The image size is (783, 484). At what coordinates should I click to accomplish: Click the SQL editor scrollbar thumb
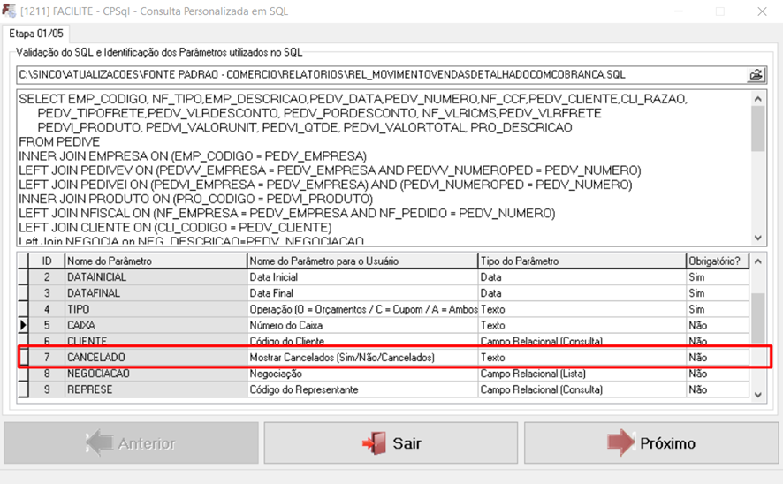point(758,129)
